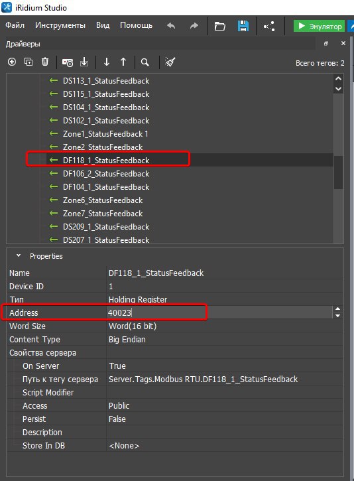Select DS115_1_StatusFeedback tag
The width and height of the screenshot is (354, 481).
tap(106, 94)
